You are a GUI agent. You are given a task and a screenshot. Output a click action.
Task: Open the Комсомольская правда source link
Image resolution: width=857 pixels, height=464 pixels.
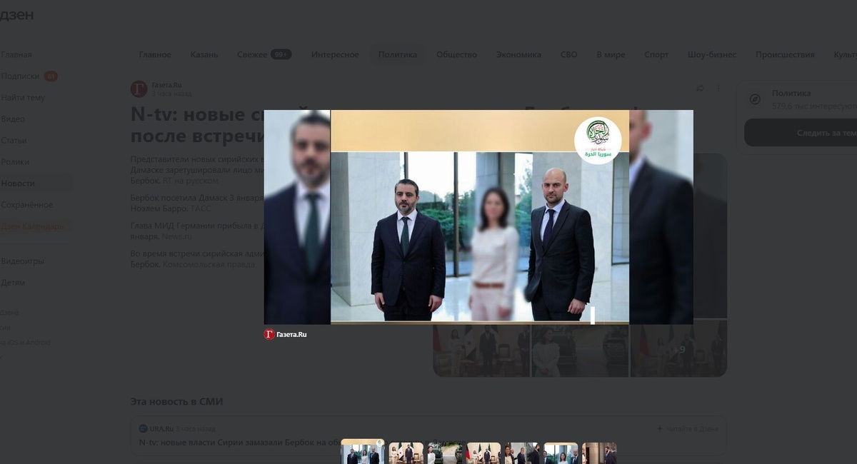(209, 264)
